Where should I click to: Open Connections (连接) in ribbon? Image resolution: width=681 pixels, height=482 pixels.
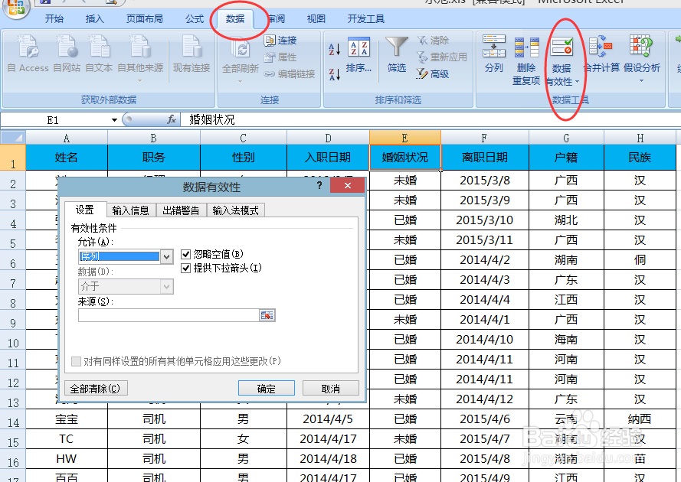pos(280,41)
